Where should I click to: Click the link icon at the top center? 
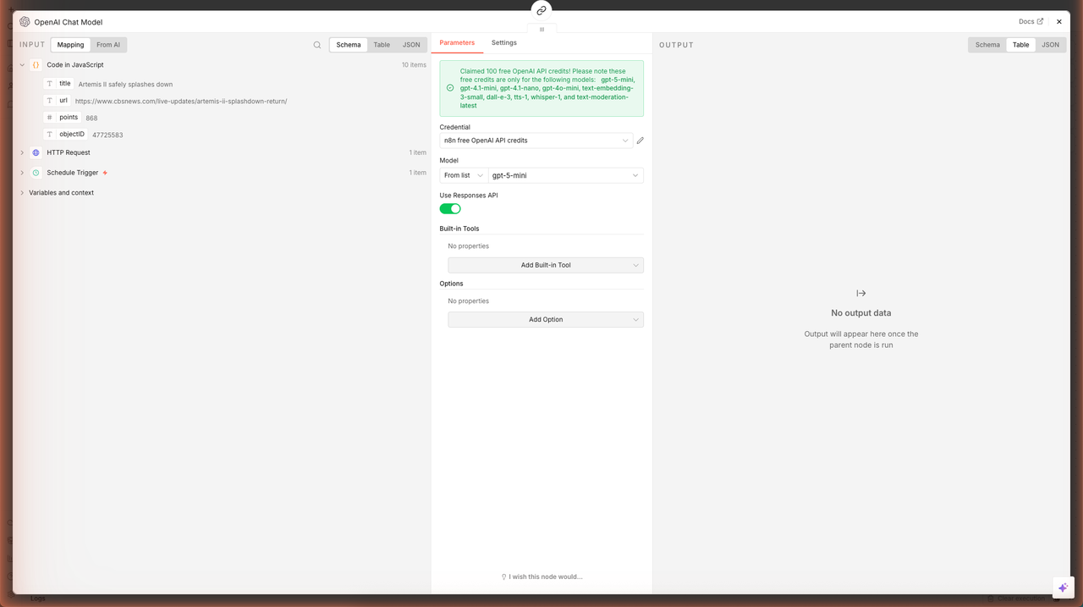coord(541,11)
